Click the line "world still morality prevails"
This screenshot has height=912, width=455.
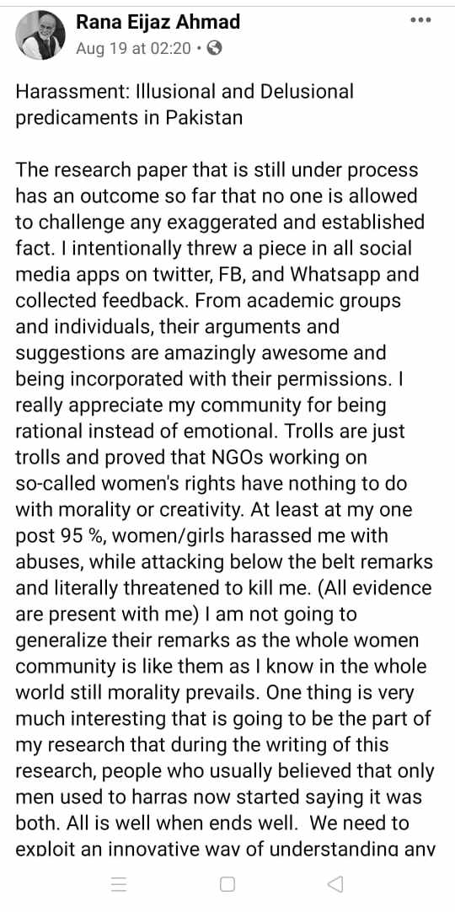click(214, 692)
